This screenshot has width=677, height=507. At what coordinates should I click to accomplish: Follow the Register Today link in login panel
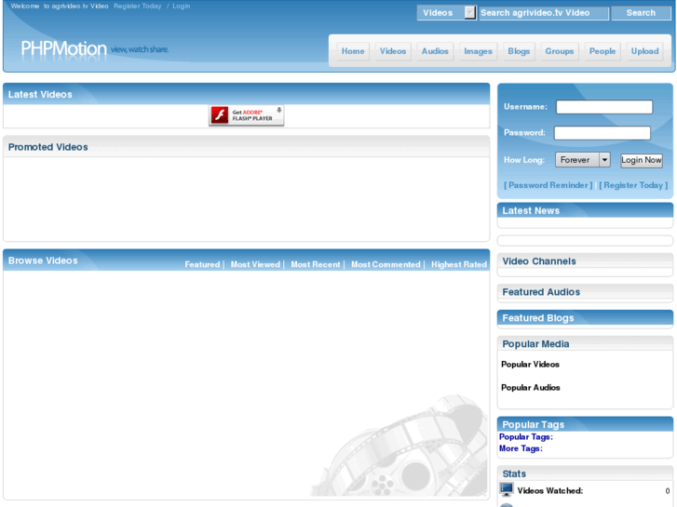click(x=633, y=185)
